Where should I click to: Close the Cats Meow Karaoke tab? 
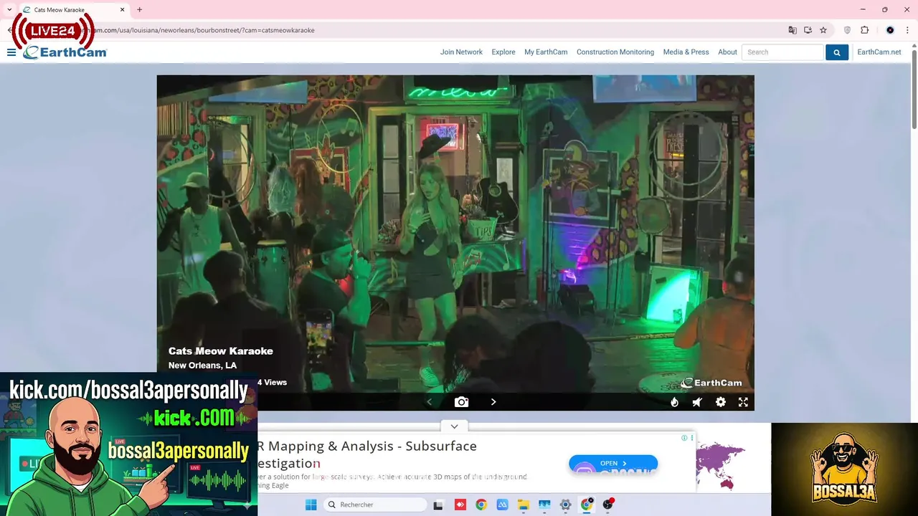(x=122, y=9)
